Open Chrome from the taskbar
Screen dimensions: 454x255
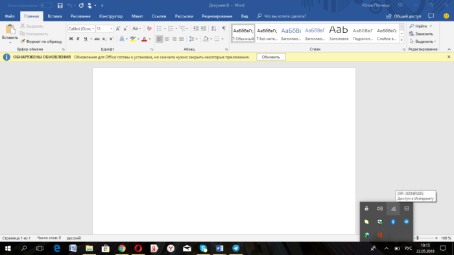(122, 249)
